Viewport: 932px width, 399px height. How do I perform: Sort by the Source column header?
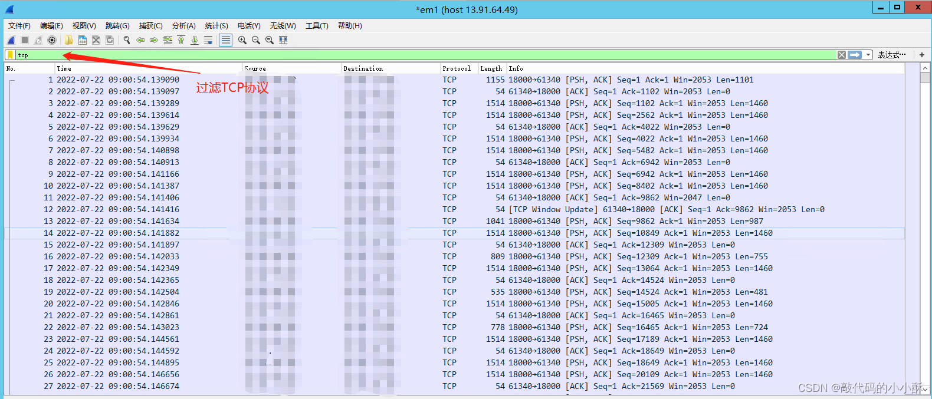pos(292,68)
